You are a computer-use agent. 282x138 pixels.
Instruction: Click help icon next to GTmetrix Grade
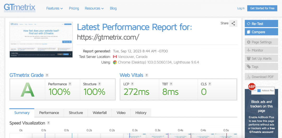point(47,75)
